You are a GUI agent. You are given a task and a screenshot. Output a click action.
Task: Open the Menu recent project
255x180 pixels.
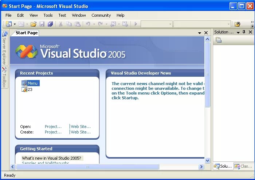click(30, 83)
